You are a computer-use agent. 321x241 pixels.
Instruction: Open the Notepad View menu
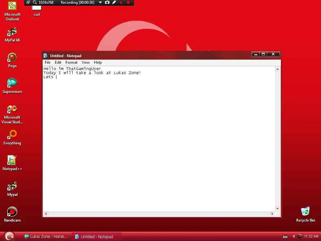pos(86,62)
